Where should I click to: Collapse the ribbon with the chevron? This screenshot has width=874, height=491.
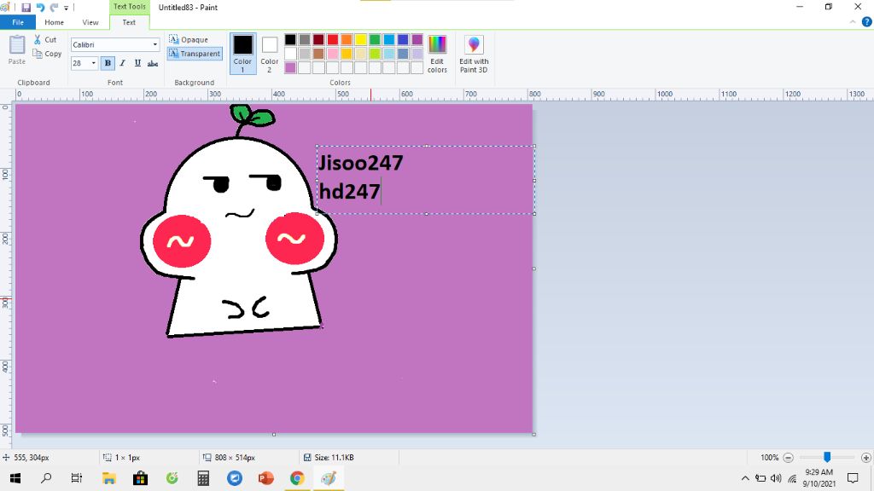click(853, 22)
